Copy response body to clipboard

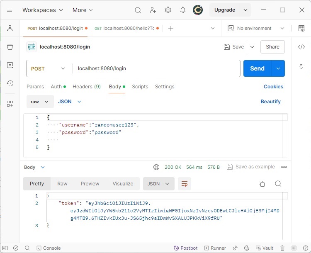tap(262, 184)
